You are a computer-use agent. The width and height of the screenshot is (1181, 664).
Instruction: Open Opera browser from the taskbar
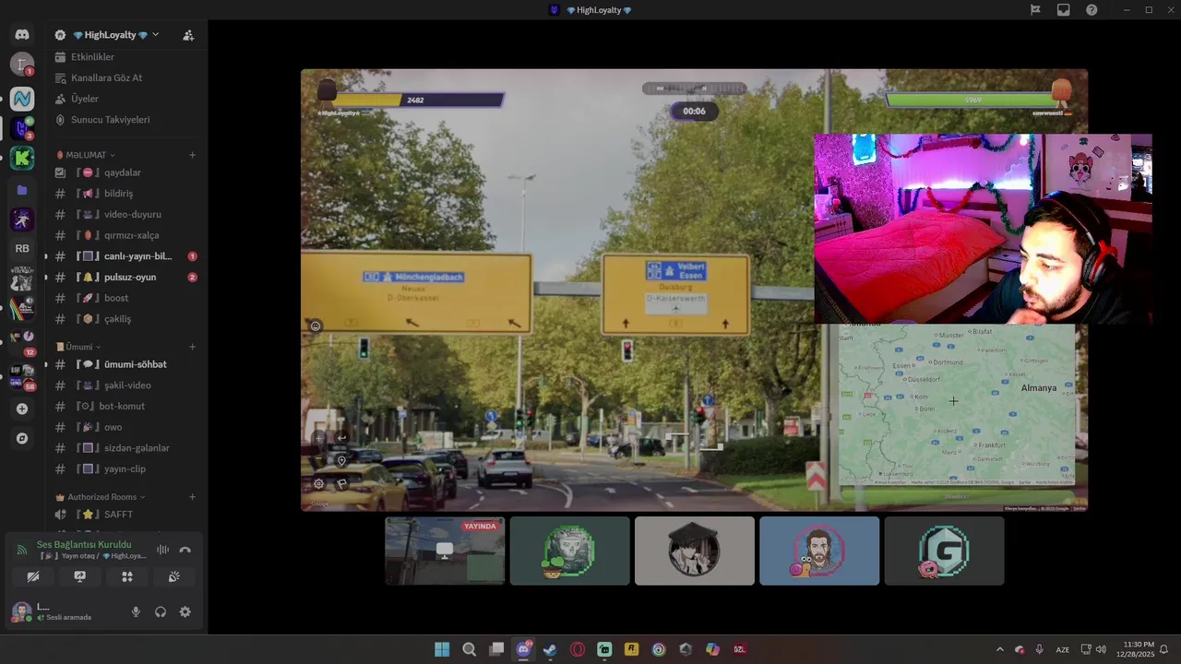(578, 649)
